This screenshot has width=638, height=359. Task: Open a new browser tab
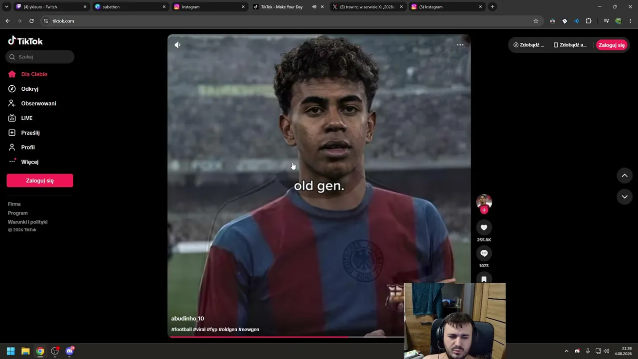click(x=492, y=7)
